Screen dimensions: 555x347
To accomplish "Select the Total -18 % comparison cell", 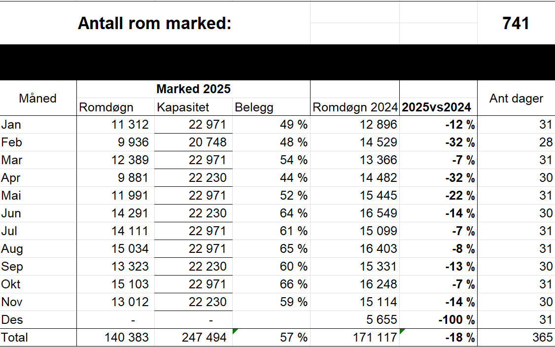I will click(x=459, y=338).
